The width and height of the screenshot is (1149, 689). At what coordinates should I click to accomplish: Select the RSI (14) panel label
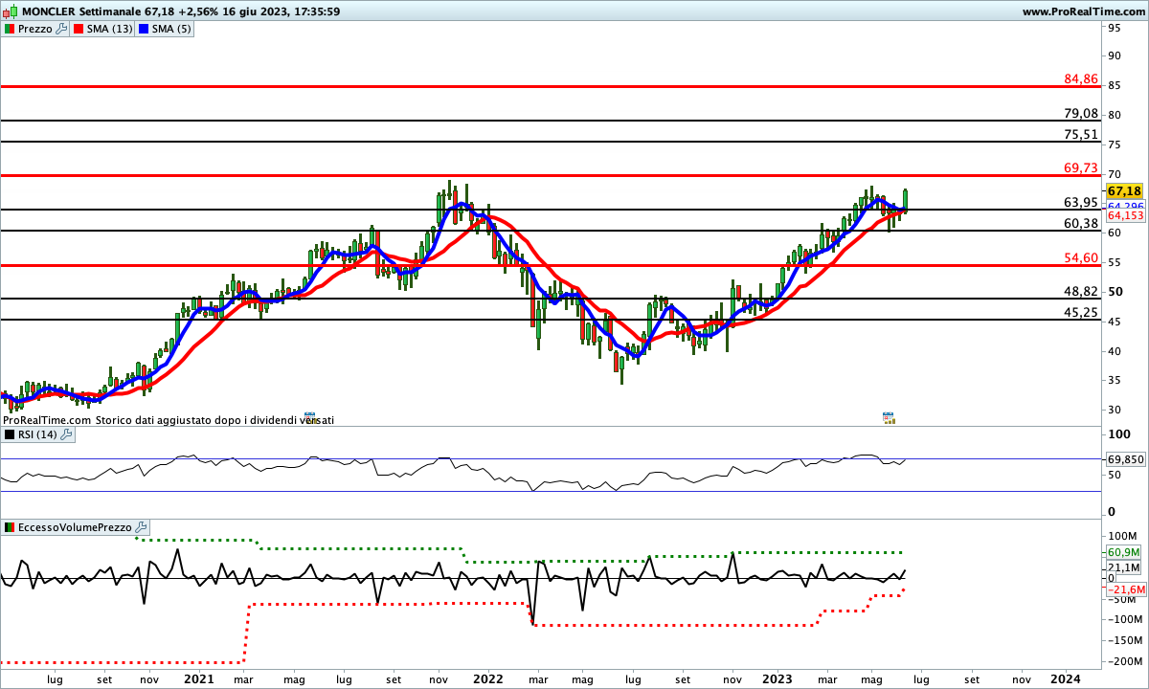click(36, 434)
